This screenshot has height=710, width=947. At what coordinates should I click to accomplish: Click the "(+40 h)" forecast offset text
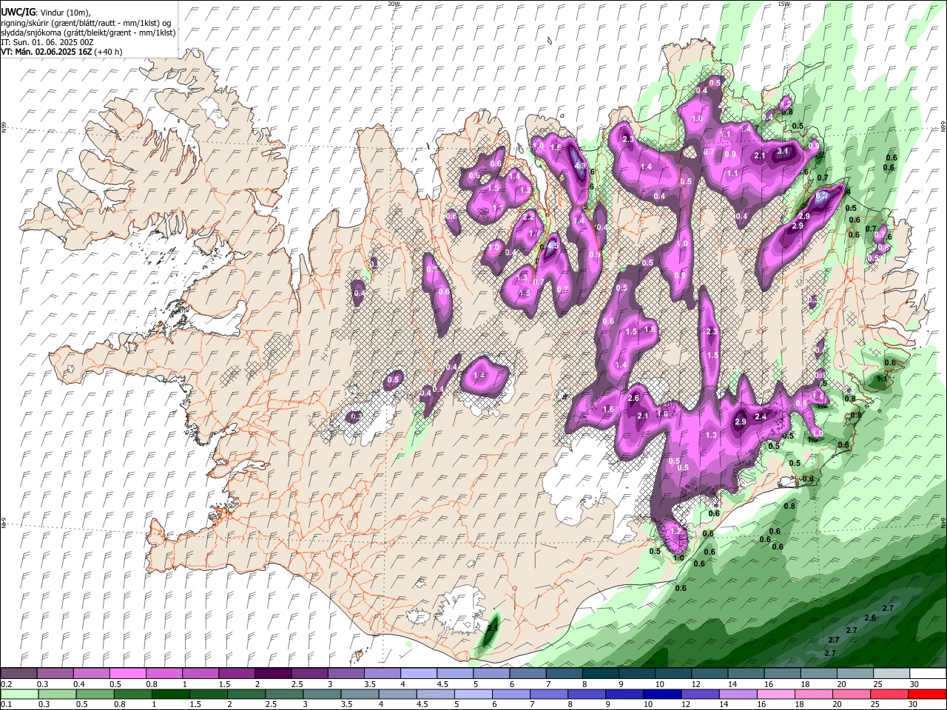[108, 52]
